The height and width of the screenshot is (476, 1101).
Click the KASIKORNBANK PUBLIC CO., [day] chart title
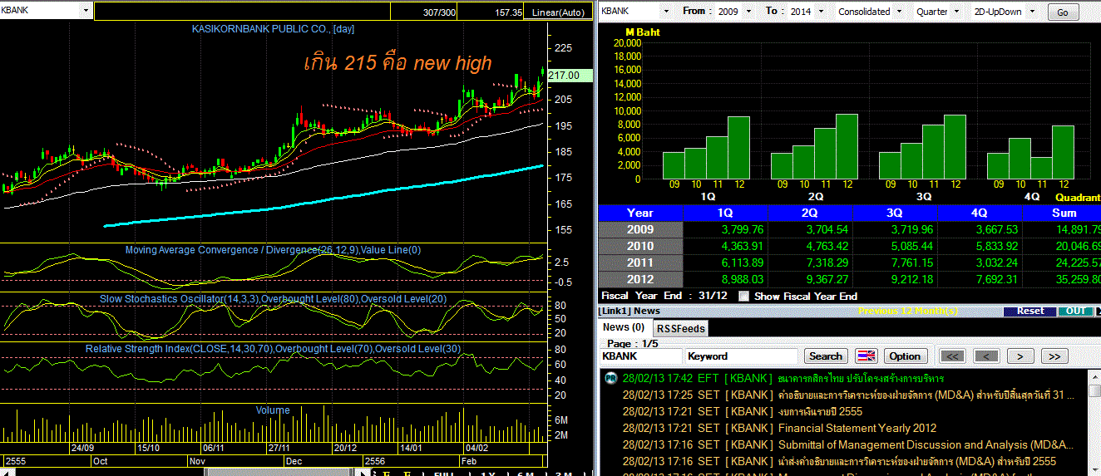[273, 29]
